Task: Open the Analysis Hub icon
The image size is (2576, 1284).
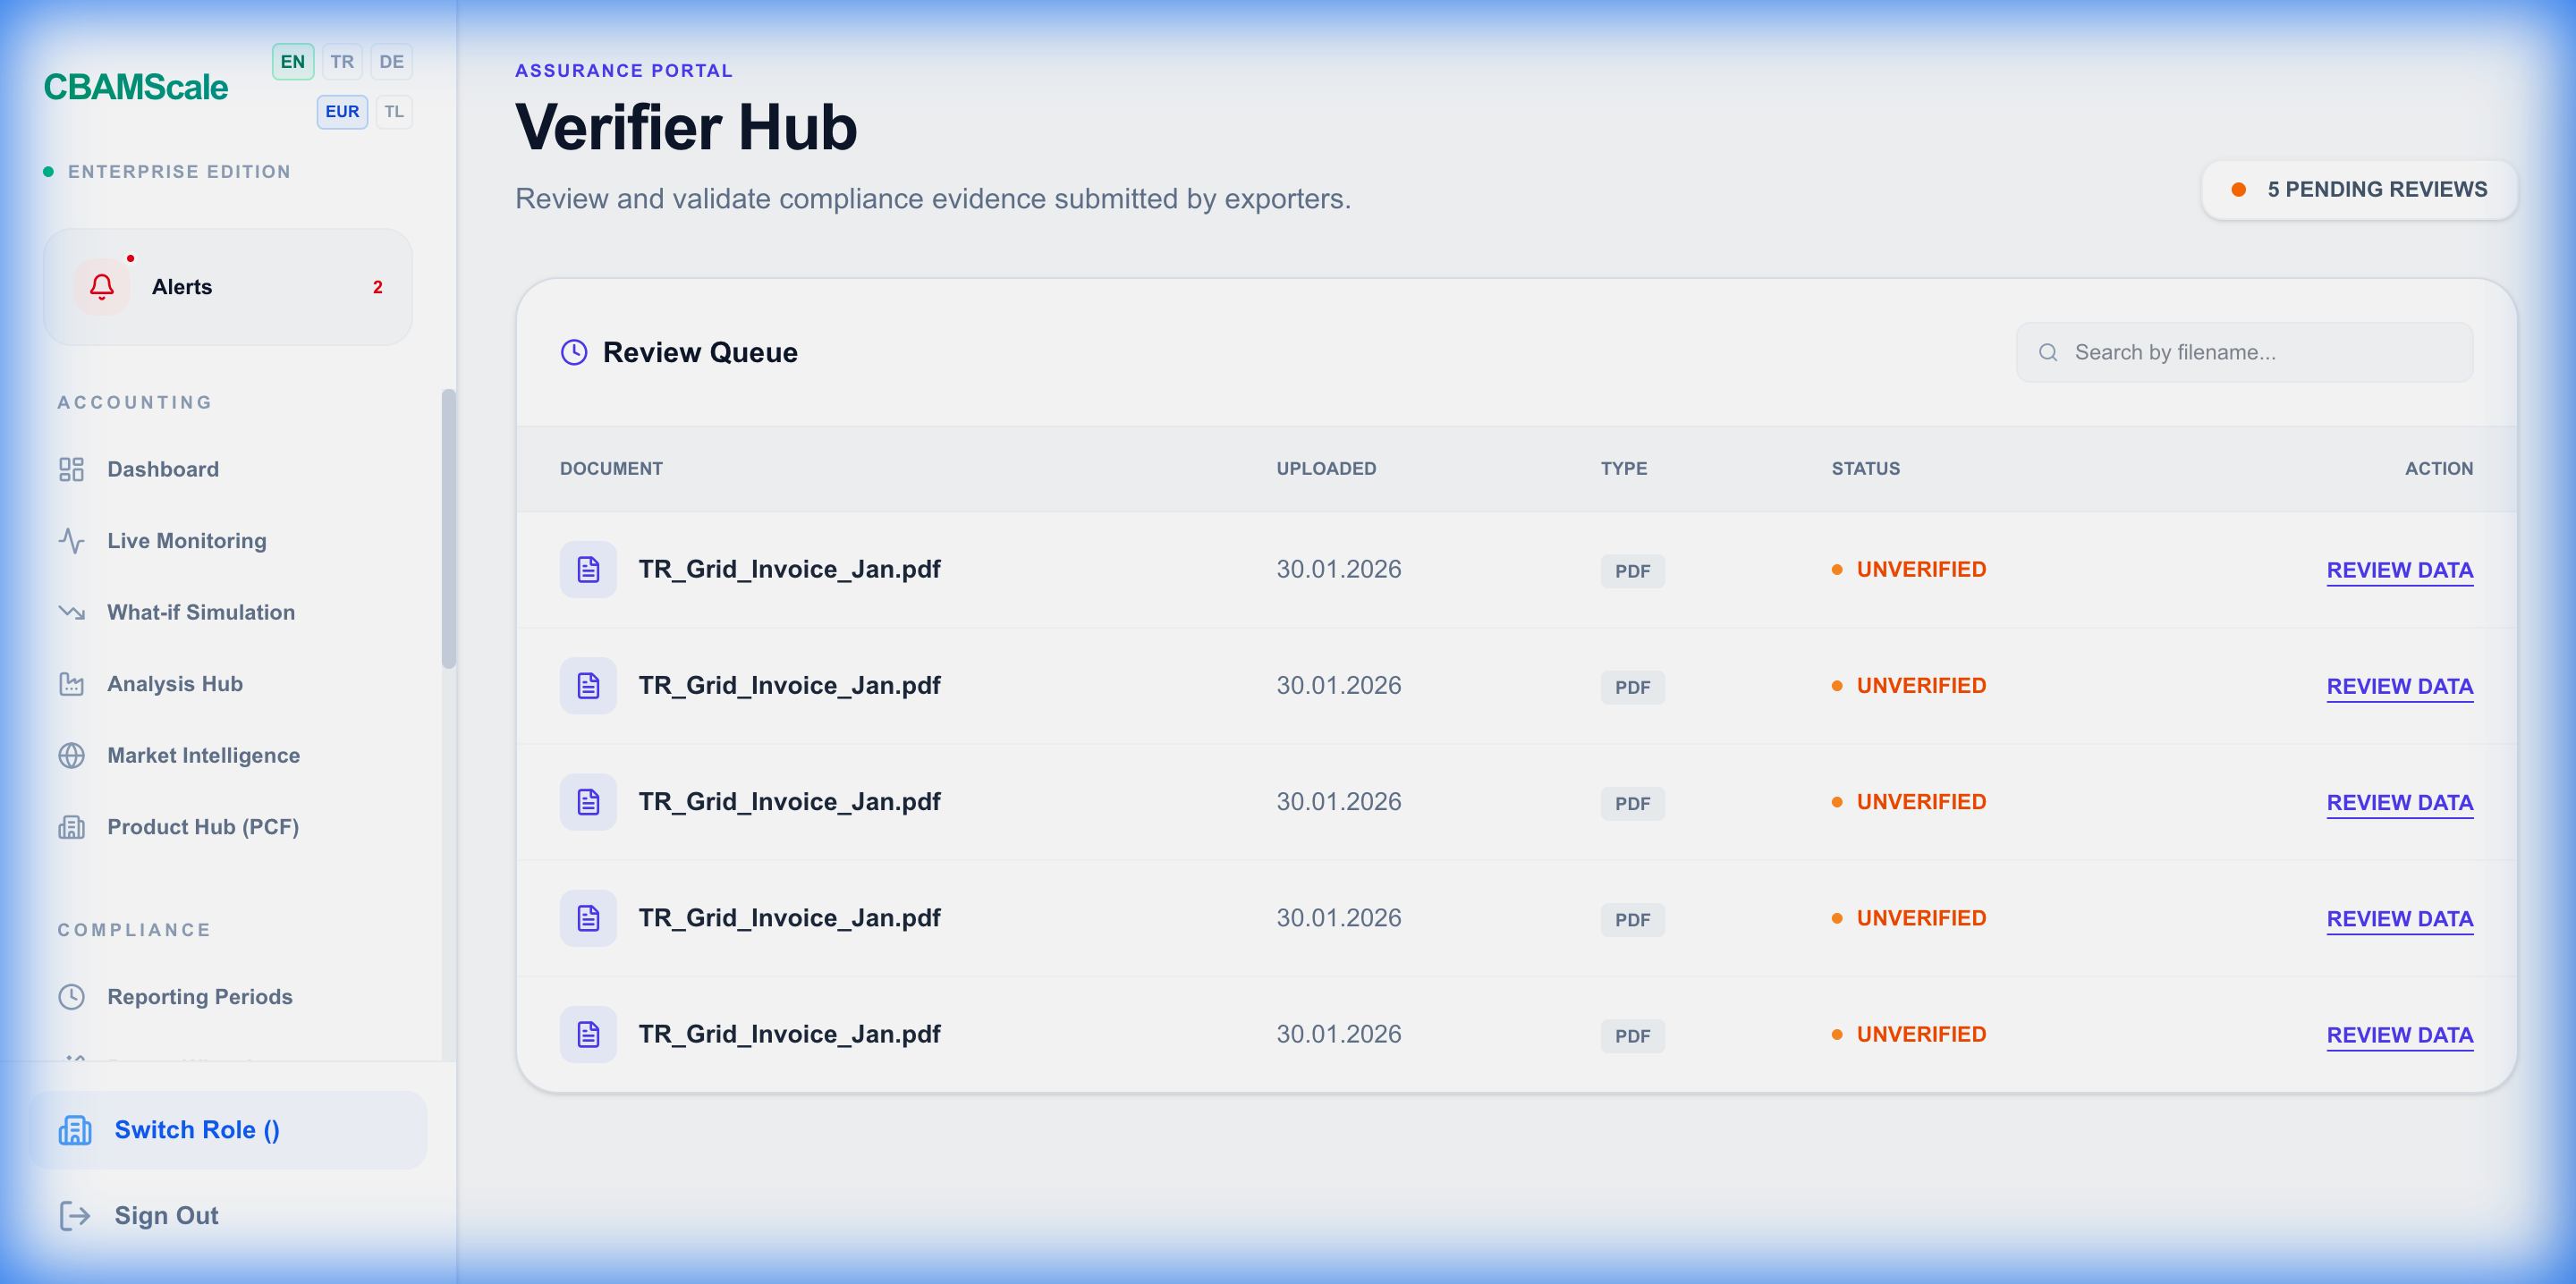Action: [x=71, y=684]
